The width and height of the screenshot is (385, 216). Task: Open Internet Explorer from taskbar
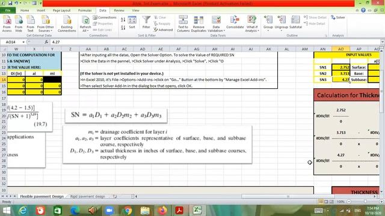23,211
